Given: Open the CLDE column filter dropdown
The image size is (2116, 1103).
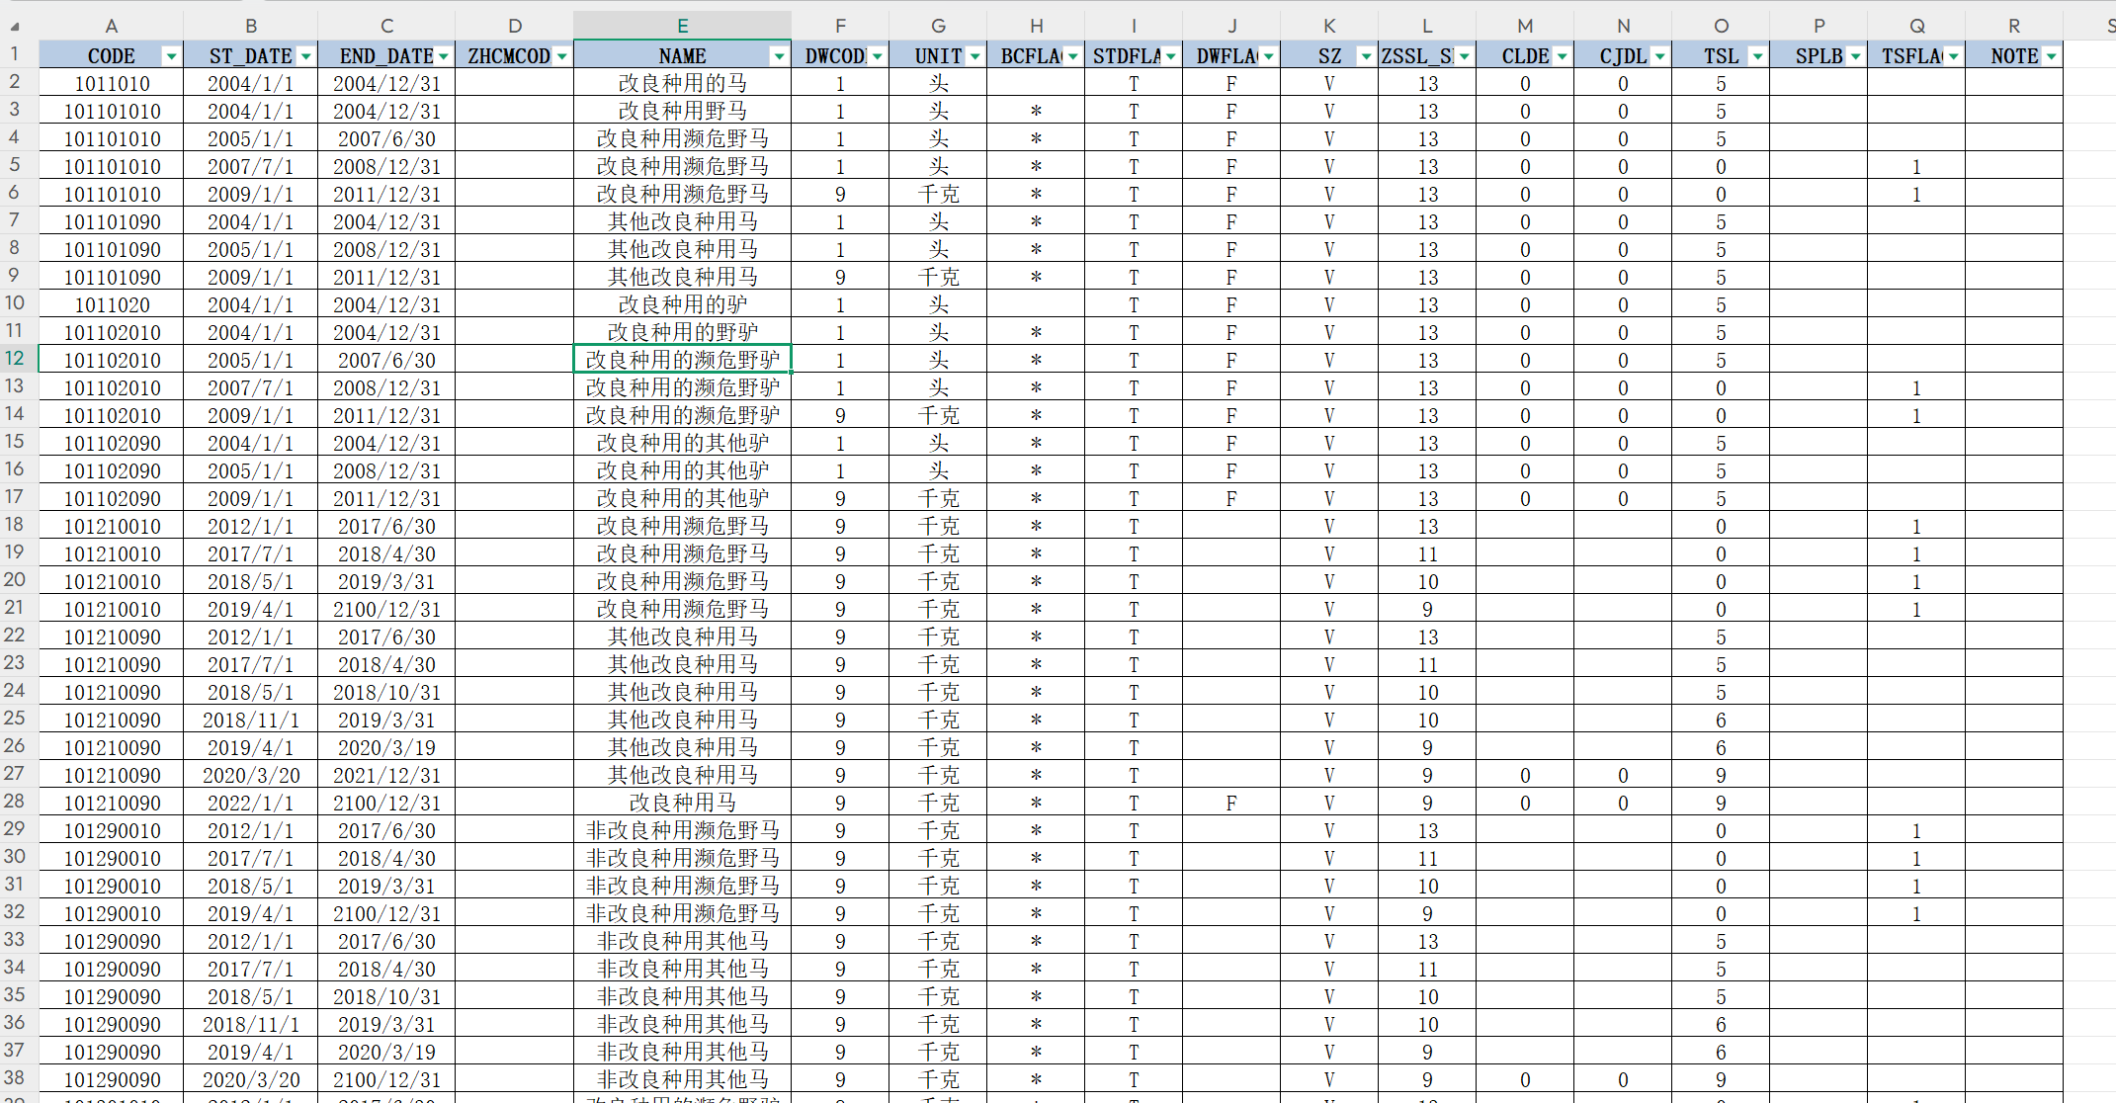Looking at the screenshot, I should [1562, 56].
